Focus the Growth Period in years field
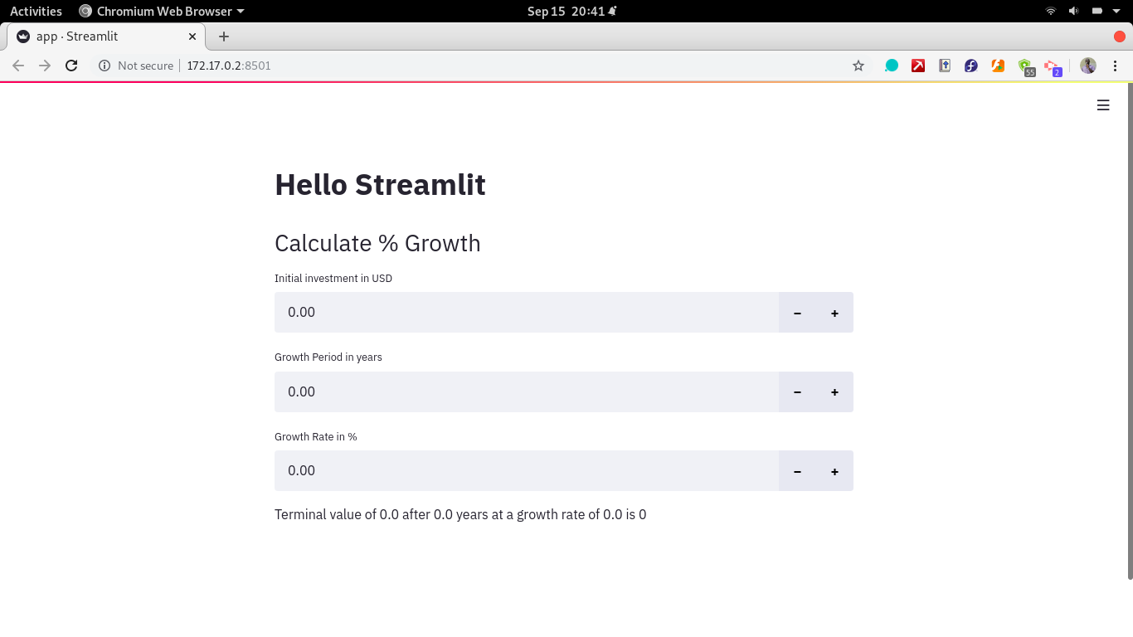The image size is (1133, 637). 527,391
